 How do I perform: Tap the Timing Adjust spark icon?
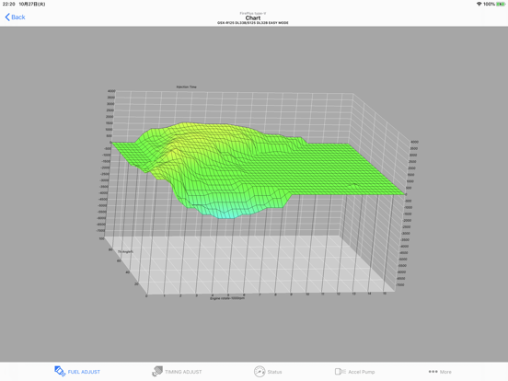[157, 371]
